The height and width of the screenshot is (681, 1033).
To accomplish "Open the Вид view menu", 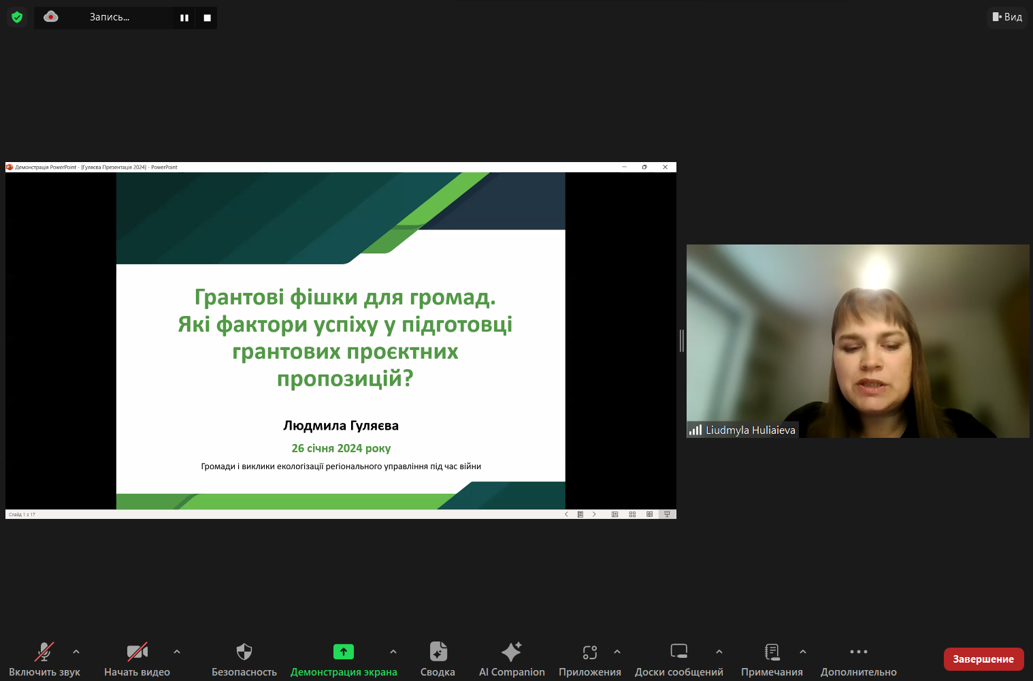I will [x=1007, y=17].
